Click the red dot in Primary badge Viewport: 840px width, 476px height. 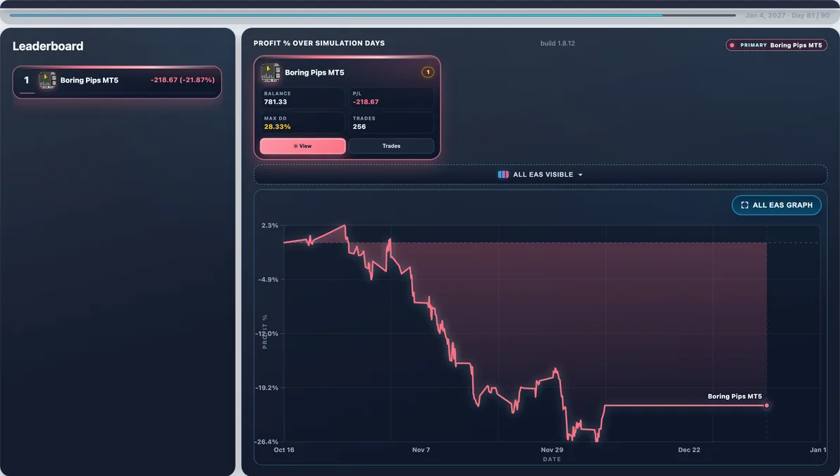[732, 45]
